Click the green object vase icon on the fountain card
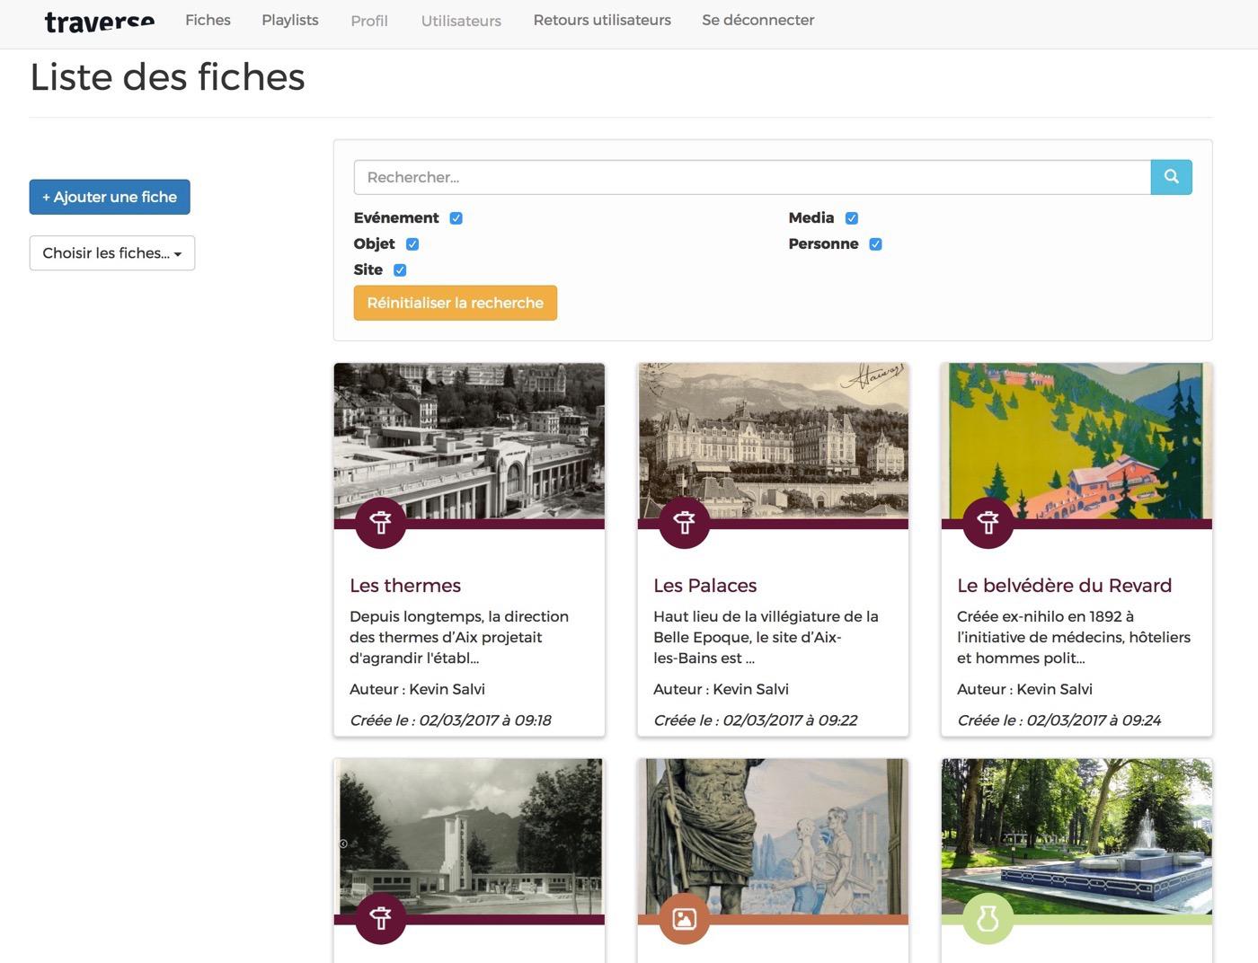This screenshot has width=1258, height=963. (988, 918)
